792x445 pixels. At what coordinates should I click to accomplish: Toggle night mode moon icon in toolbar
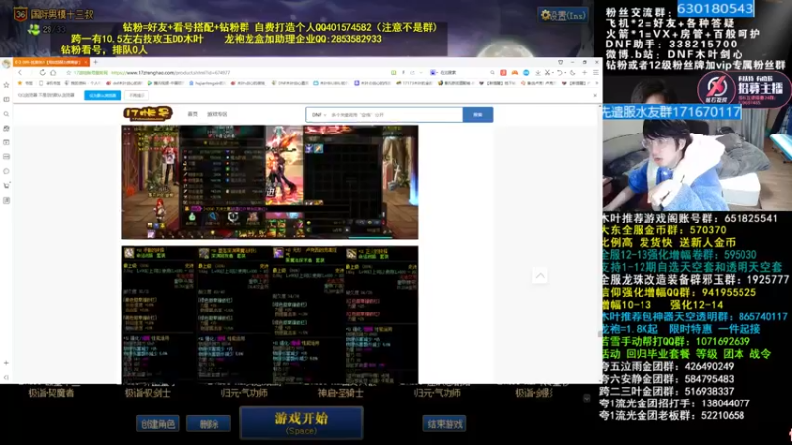[x=573, y=72]
